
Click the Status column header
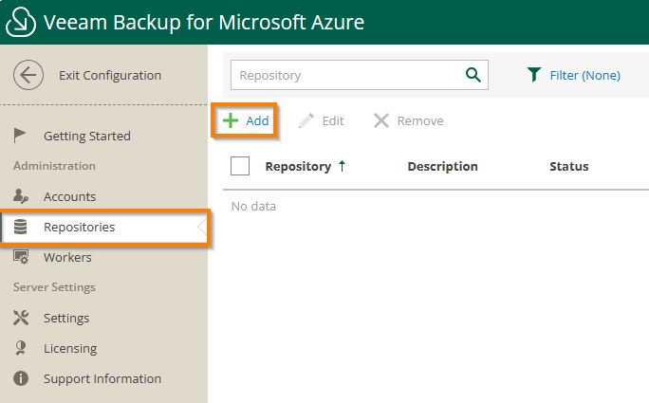pos(568,166)
